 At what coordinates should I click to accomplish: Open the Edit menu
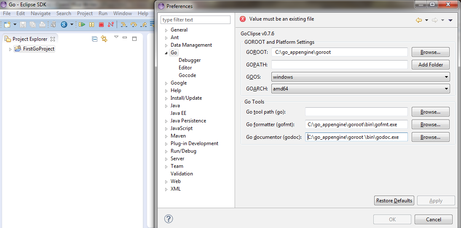pos(21,13)
